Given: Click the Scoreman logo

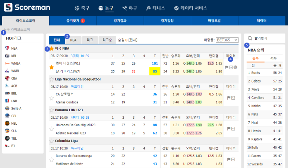Looking at the screenshot, I should pos(27,7).
